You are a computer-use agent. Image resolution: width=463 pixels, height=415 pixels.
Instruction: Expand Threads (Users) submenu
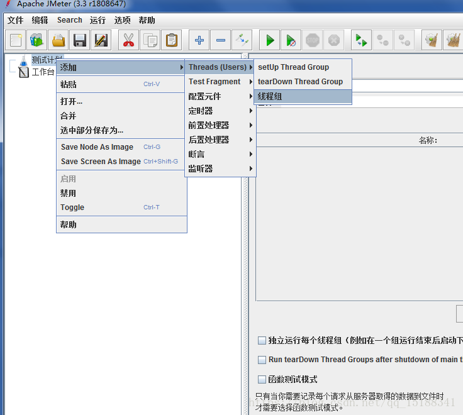click(x=220, y=67)
